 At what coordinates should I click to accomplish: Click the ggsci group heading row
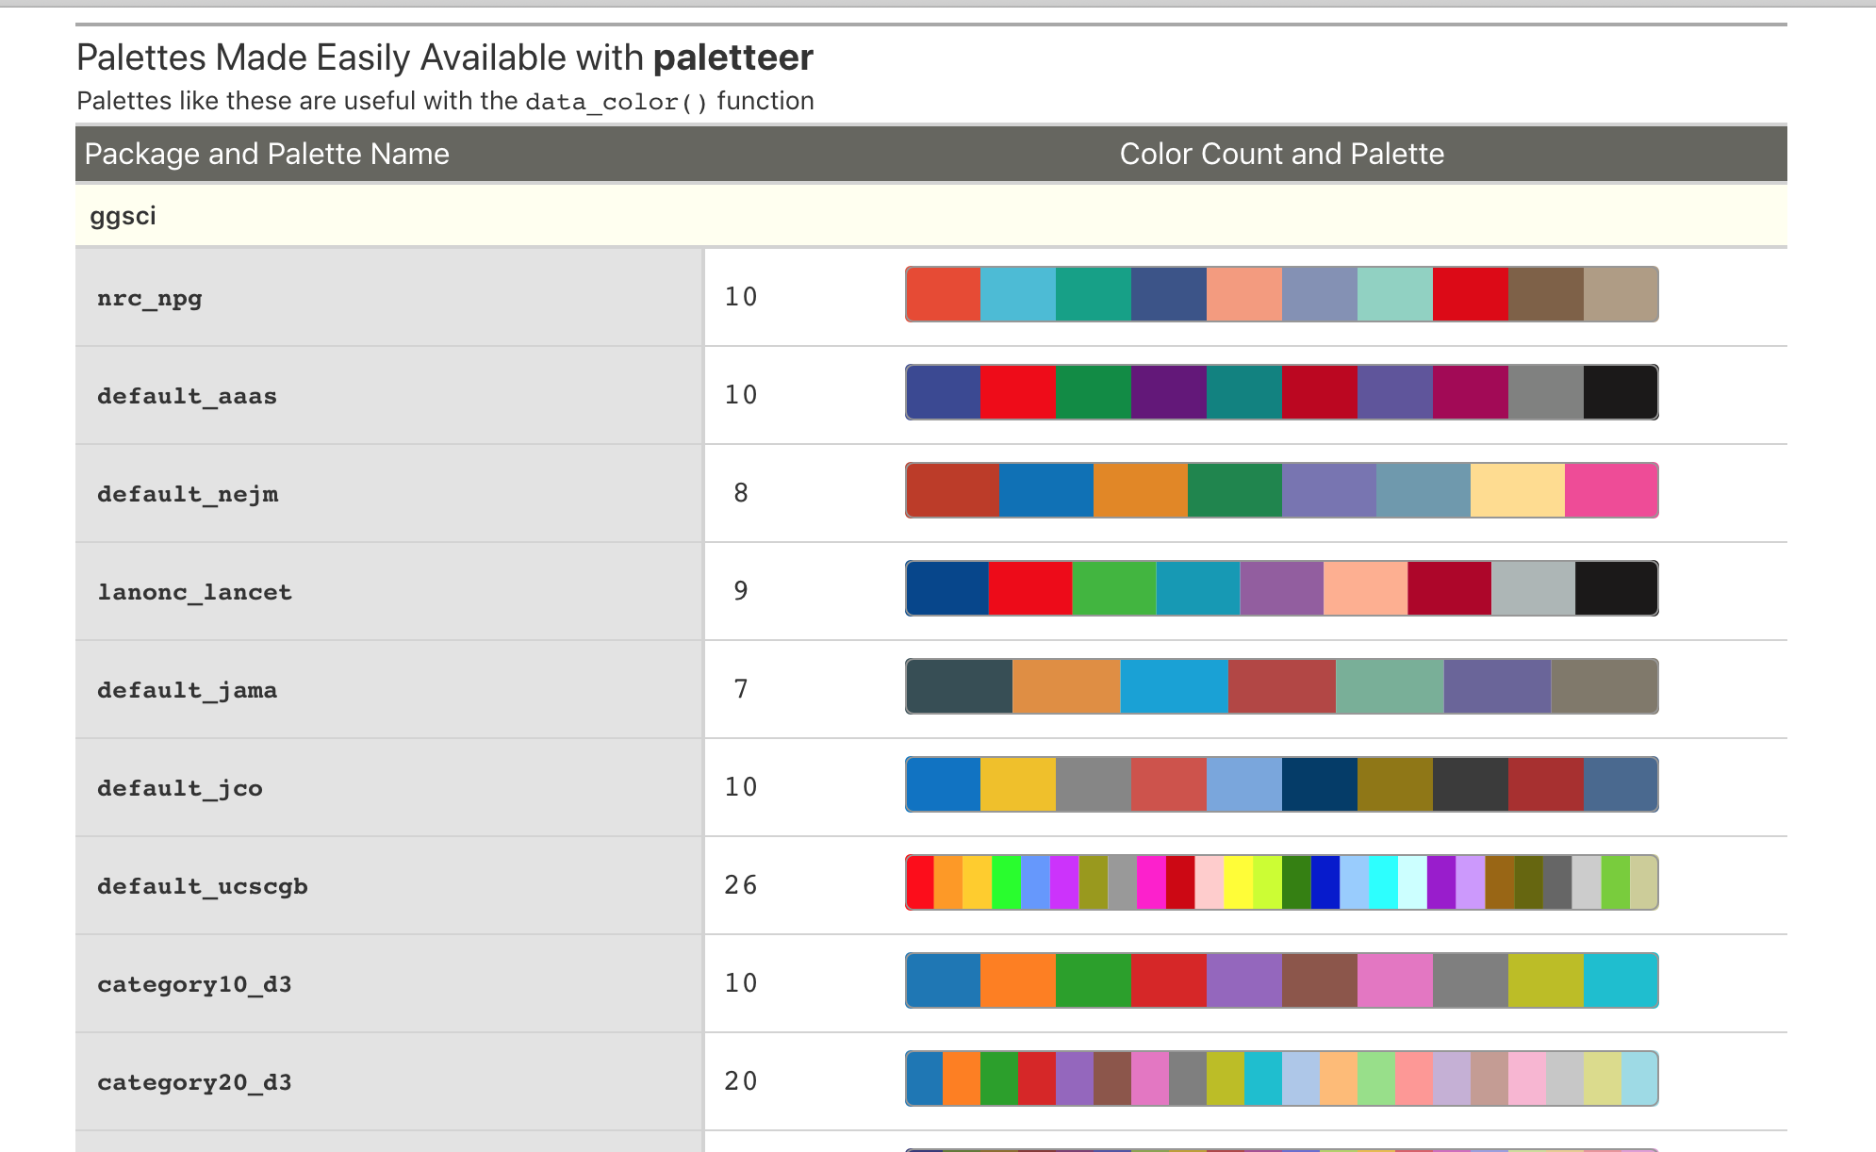123,216
